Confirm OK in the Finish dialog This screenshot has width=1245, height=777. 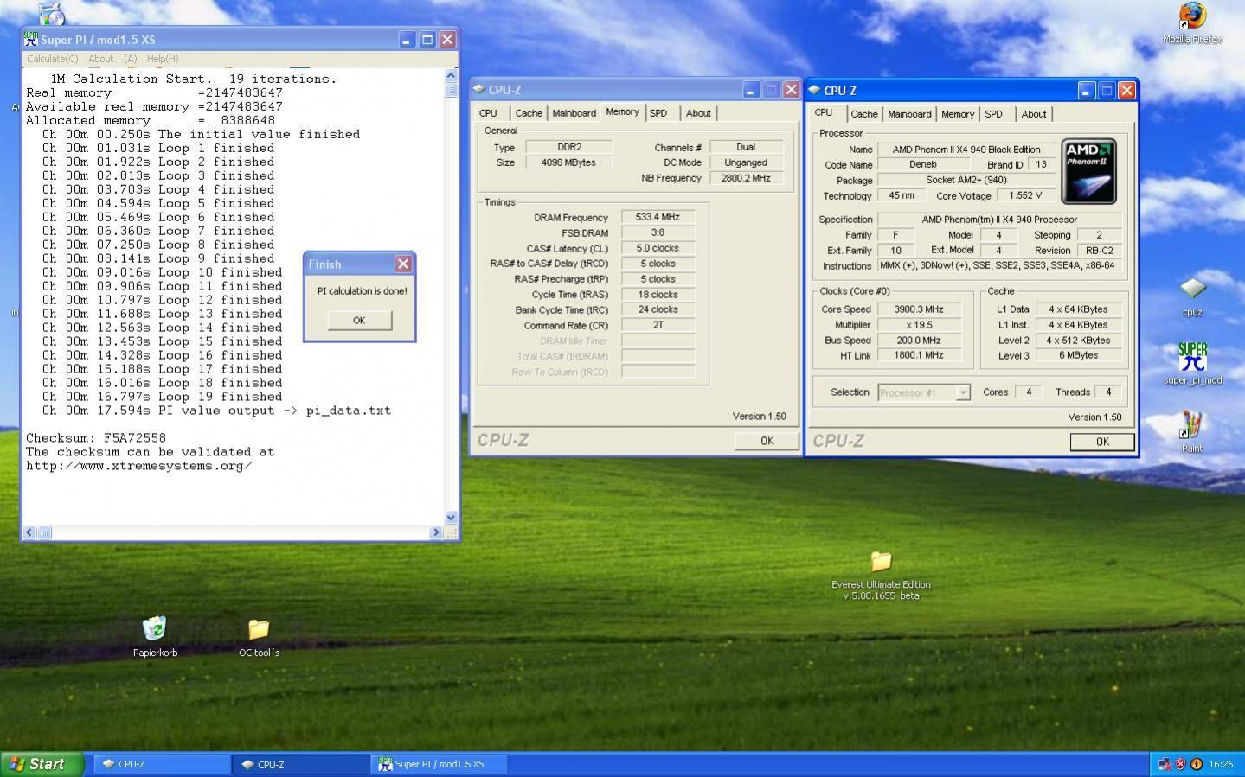point(359,320)
